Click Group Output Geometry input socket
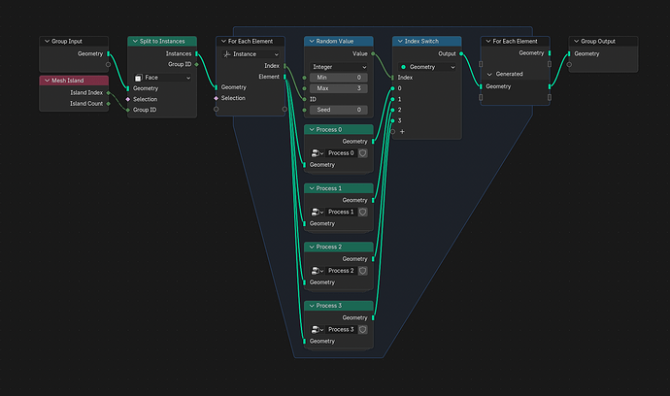The width and height of the screenshot is (670, 396). click(x=569, y=53)
